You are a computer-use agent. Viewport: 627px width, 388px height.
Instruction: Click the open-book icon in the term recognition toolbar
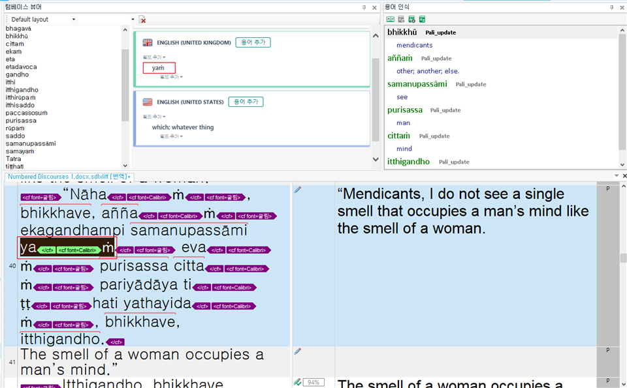(391, 19)
